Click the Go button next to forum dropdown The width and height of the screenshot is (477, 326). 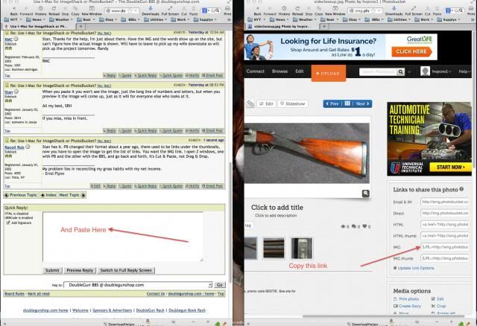pos(220,285)
